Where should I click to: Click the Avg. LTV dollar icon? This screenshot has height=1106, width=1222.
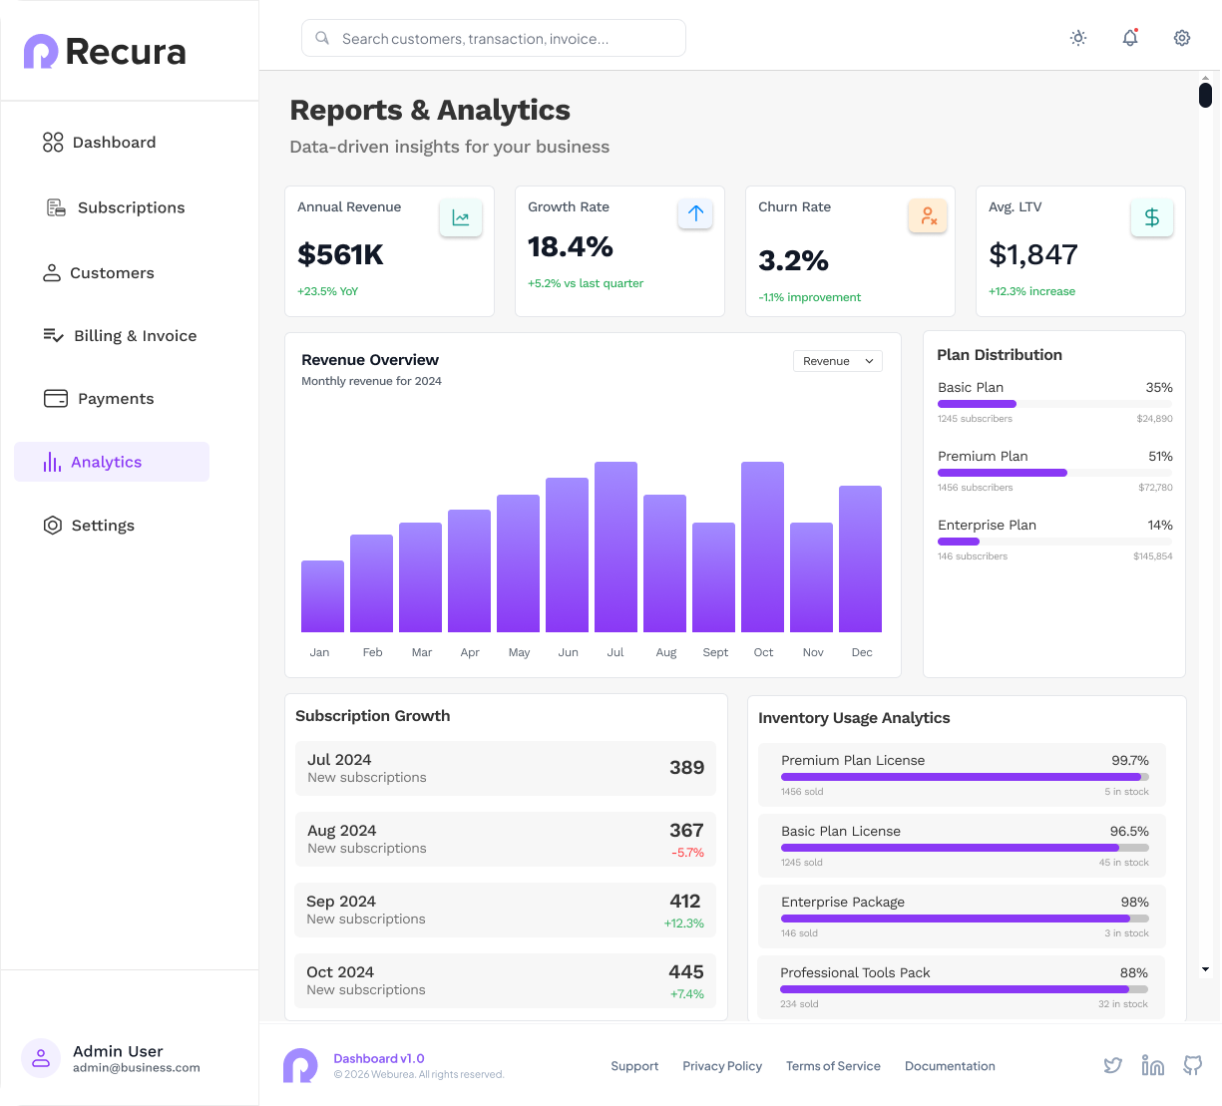[1152, 217]
